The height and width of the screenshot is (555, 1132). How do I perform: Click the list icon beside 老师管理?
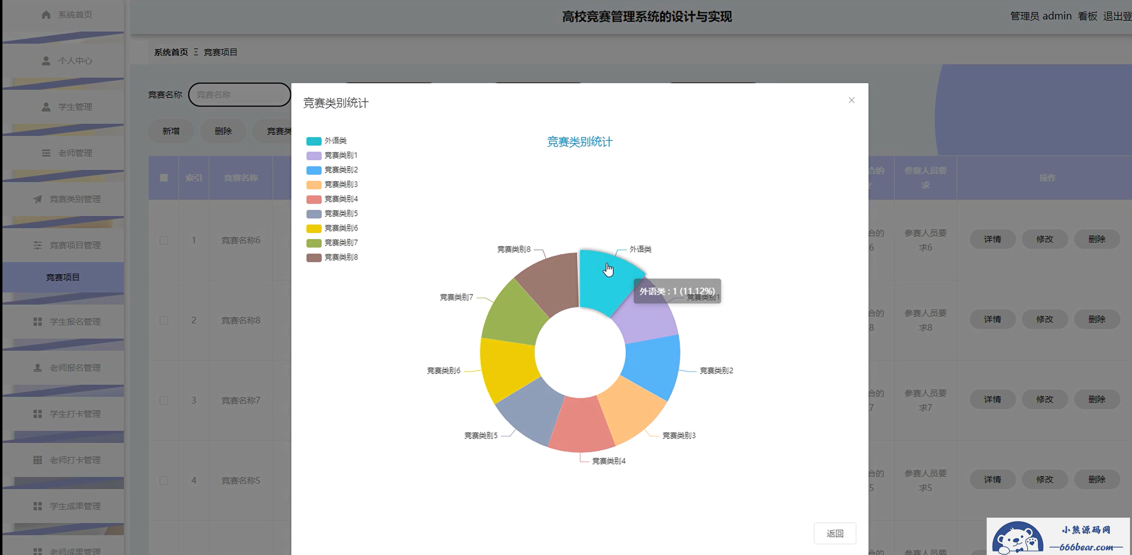pyautogui.click(x=46, y=153)
